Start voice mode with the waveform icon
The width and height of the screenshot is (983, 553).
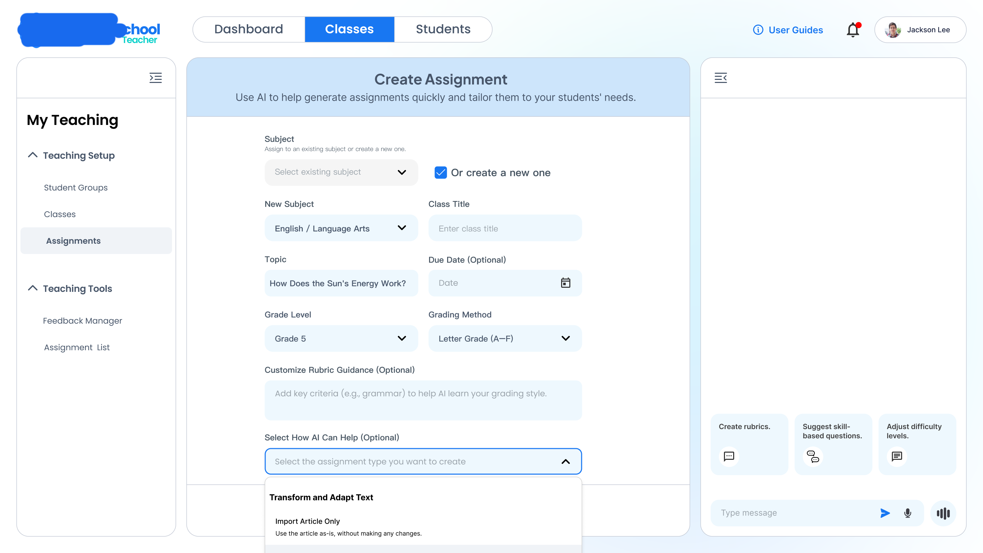tap(943, 513)
